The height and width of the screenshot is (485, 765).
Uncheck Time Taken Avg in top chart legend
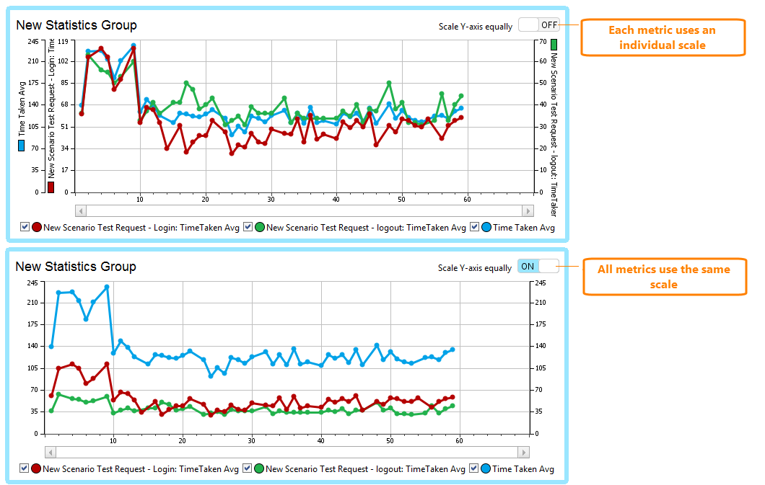click(x=474, y=227)
